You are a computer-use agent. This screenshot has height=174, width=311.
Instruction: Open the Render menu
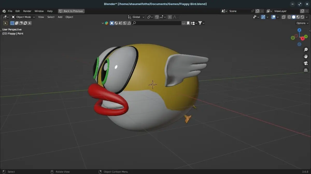pyautogui.click(x=27, y=11)
